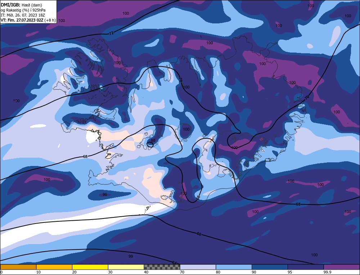Click the legend tick label '20'
The image size is (360, 275).
75,272
